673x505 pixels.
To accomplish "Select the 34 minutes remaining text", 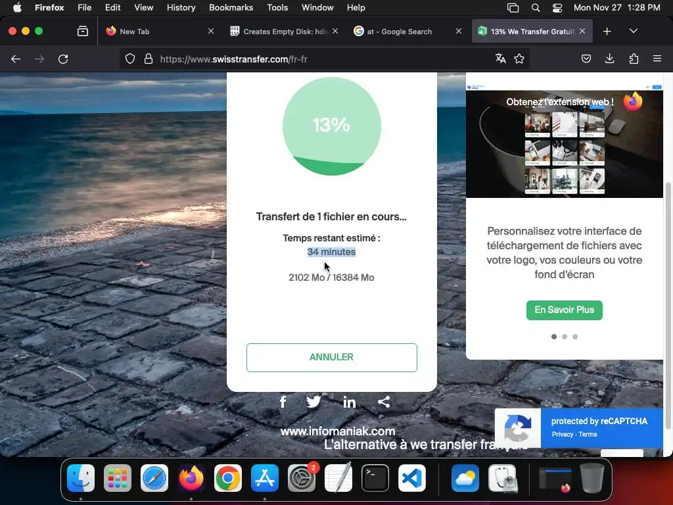I will click(331, 252).
